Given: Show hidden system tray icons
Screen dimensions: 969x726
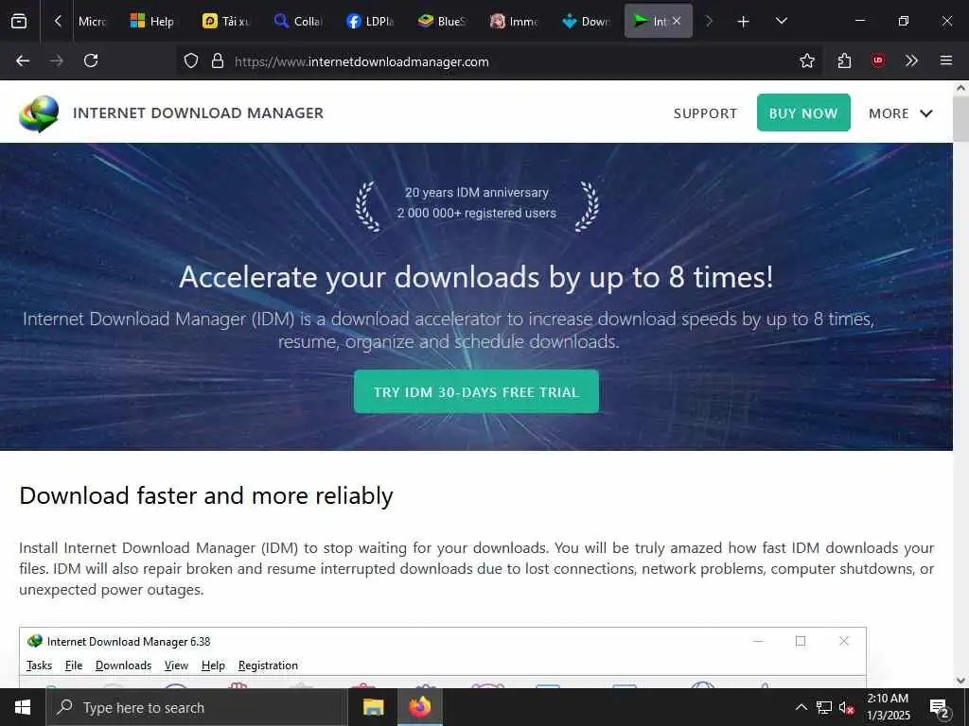Looking at the screenshot, I should click(801, 707).
